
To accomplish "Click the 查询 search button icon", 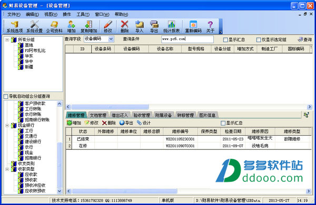I will coord(305,39).
